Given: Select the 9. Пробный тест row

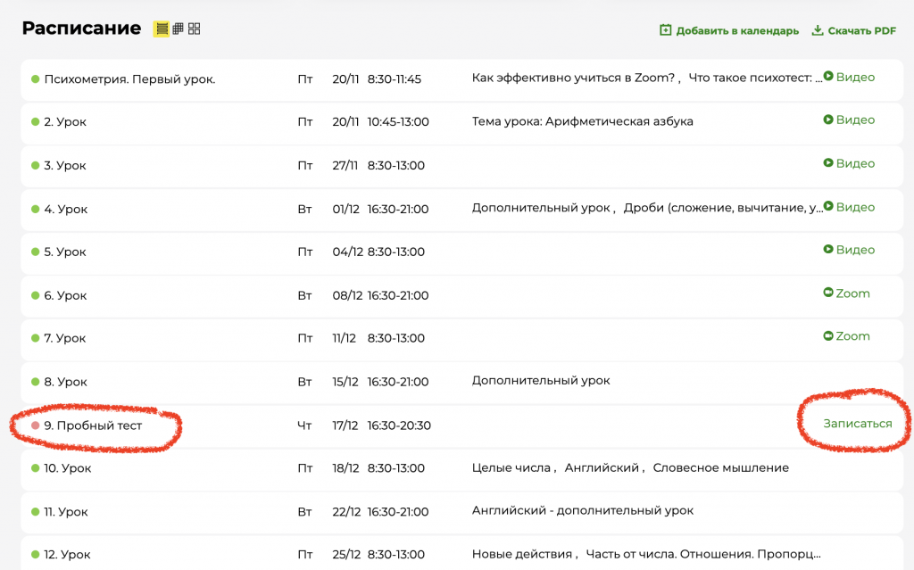Looking at the screenshot, I should pos(93,425).
